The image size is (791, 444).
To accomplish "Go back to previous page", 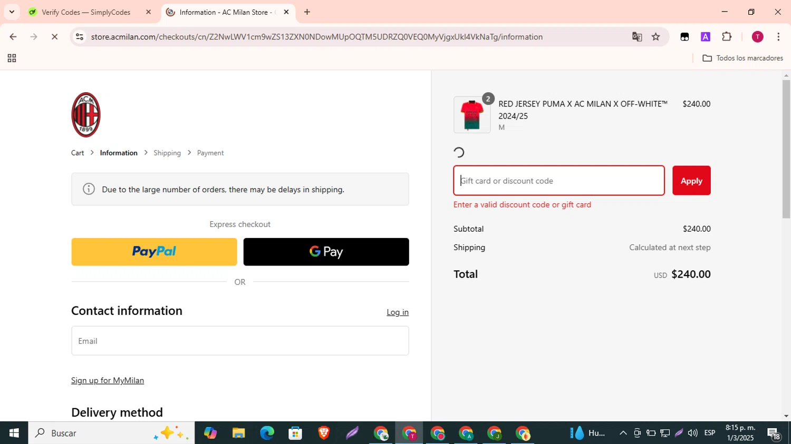I will pos(13,37).
